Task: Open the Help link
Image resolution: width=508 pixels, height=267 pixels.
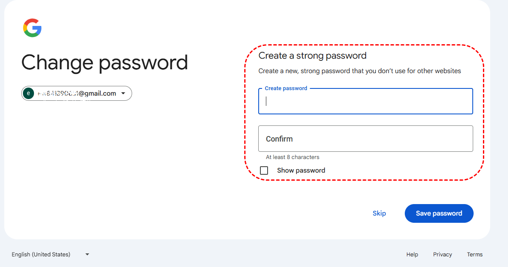Action: [412, 255]
